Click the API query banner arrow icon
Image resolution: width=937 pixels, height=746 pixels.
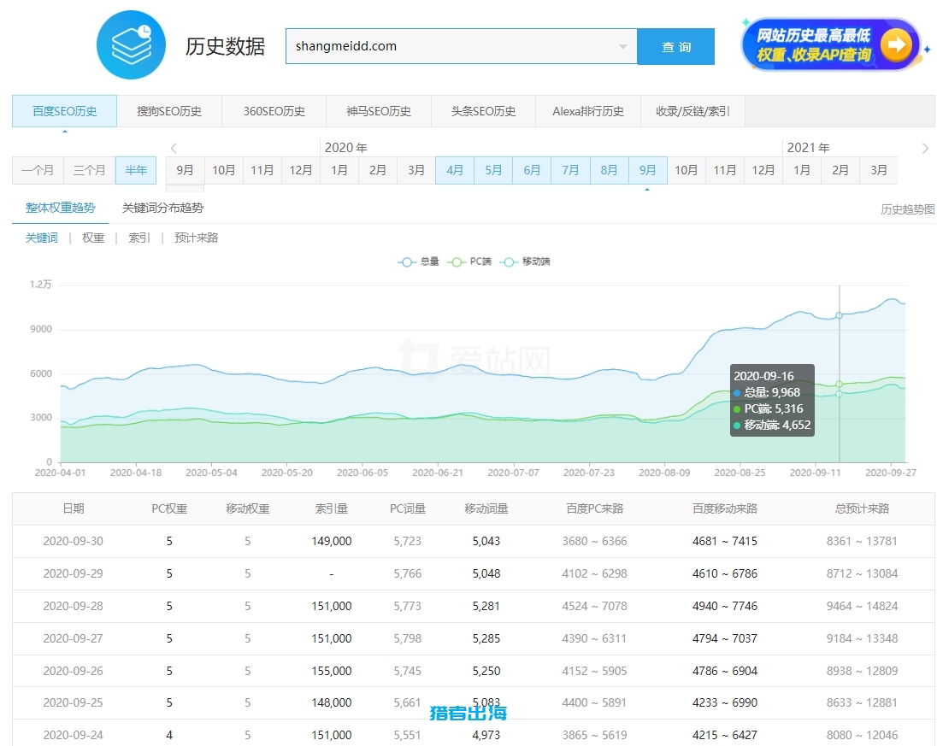tap(895, 44)
